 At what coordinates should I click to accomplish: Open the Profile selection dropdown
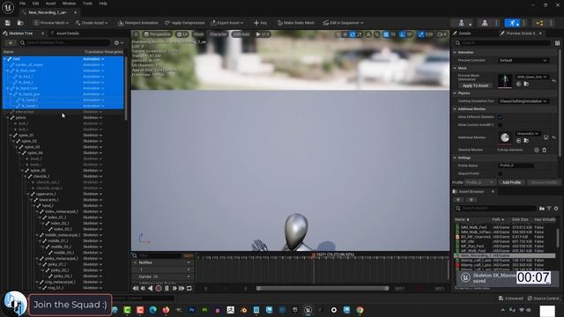[x=479, y=182]
